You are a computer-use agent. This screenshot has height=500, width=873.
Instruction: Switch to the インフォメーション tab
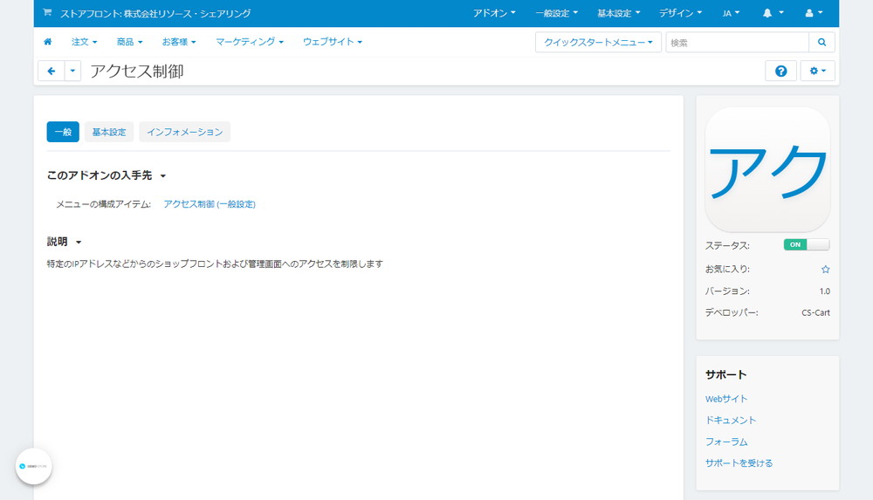click(x=184, y=132)
